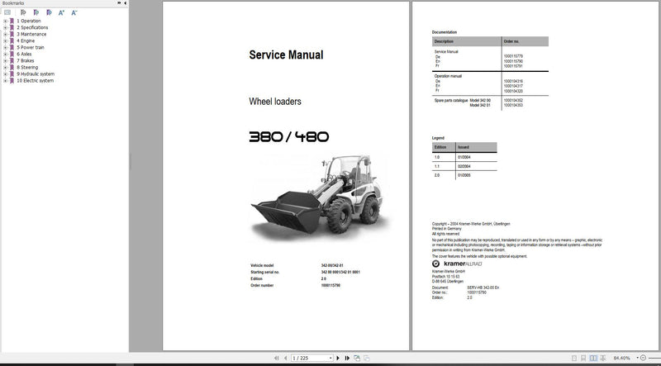Click the previous view icon in status bar

[357, 358]
